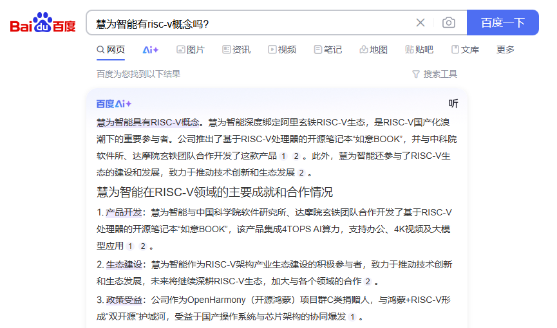Click the 政策受益 highlighted term
557x328 pixels.
click(124, 300)
